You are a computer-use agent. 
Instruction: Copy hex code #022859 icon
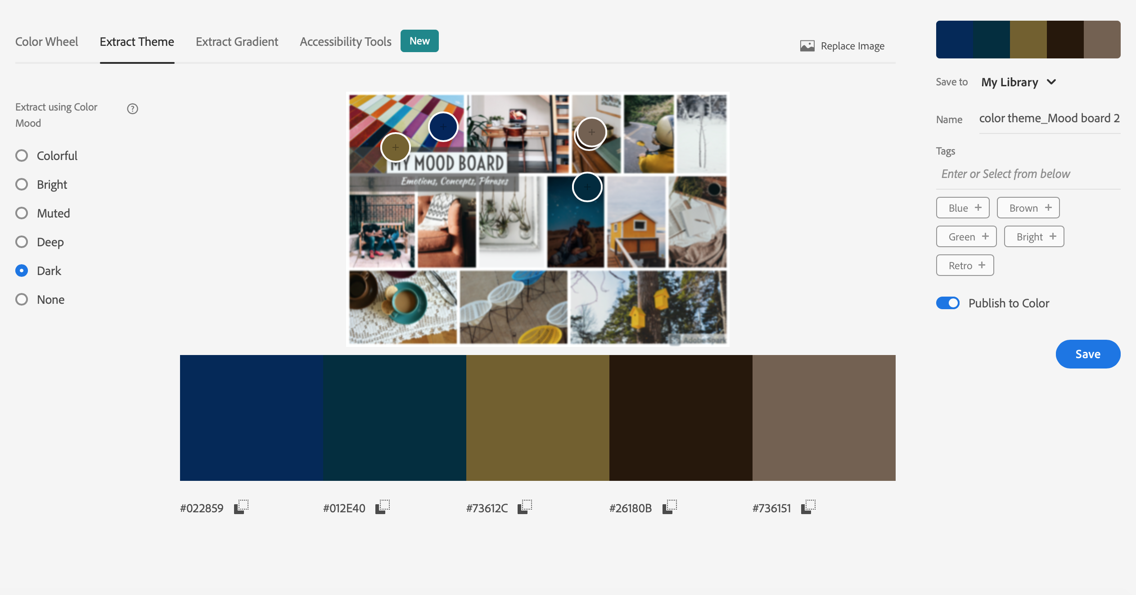pos(241,507)
